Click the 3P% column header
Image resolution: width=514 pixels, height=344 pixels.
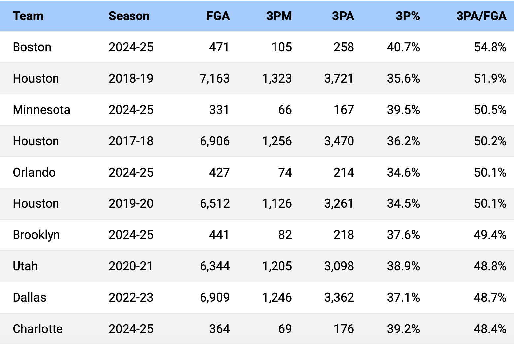click(408, 16)
